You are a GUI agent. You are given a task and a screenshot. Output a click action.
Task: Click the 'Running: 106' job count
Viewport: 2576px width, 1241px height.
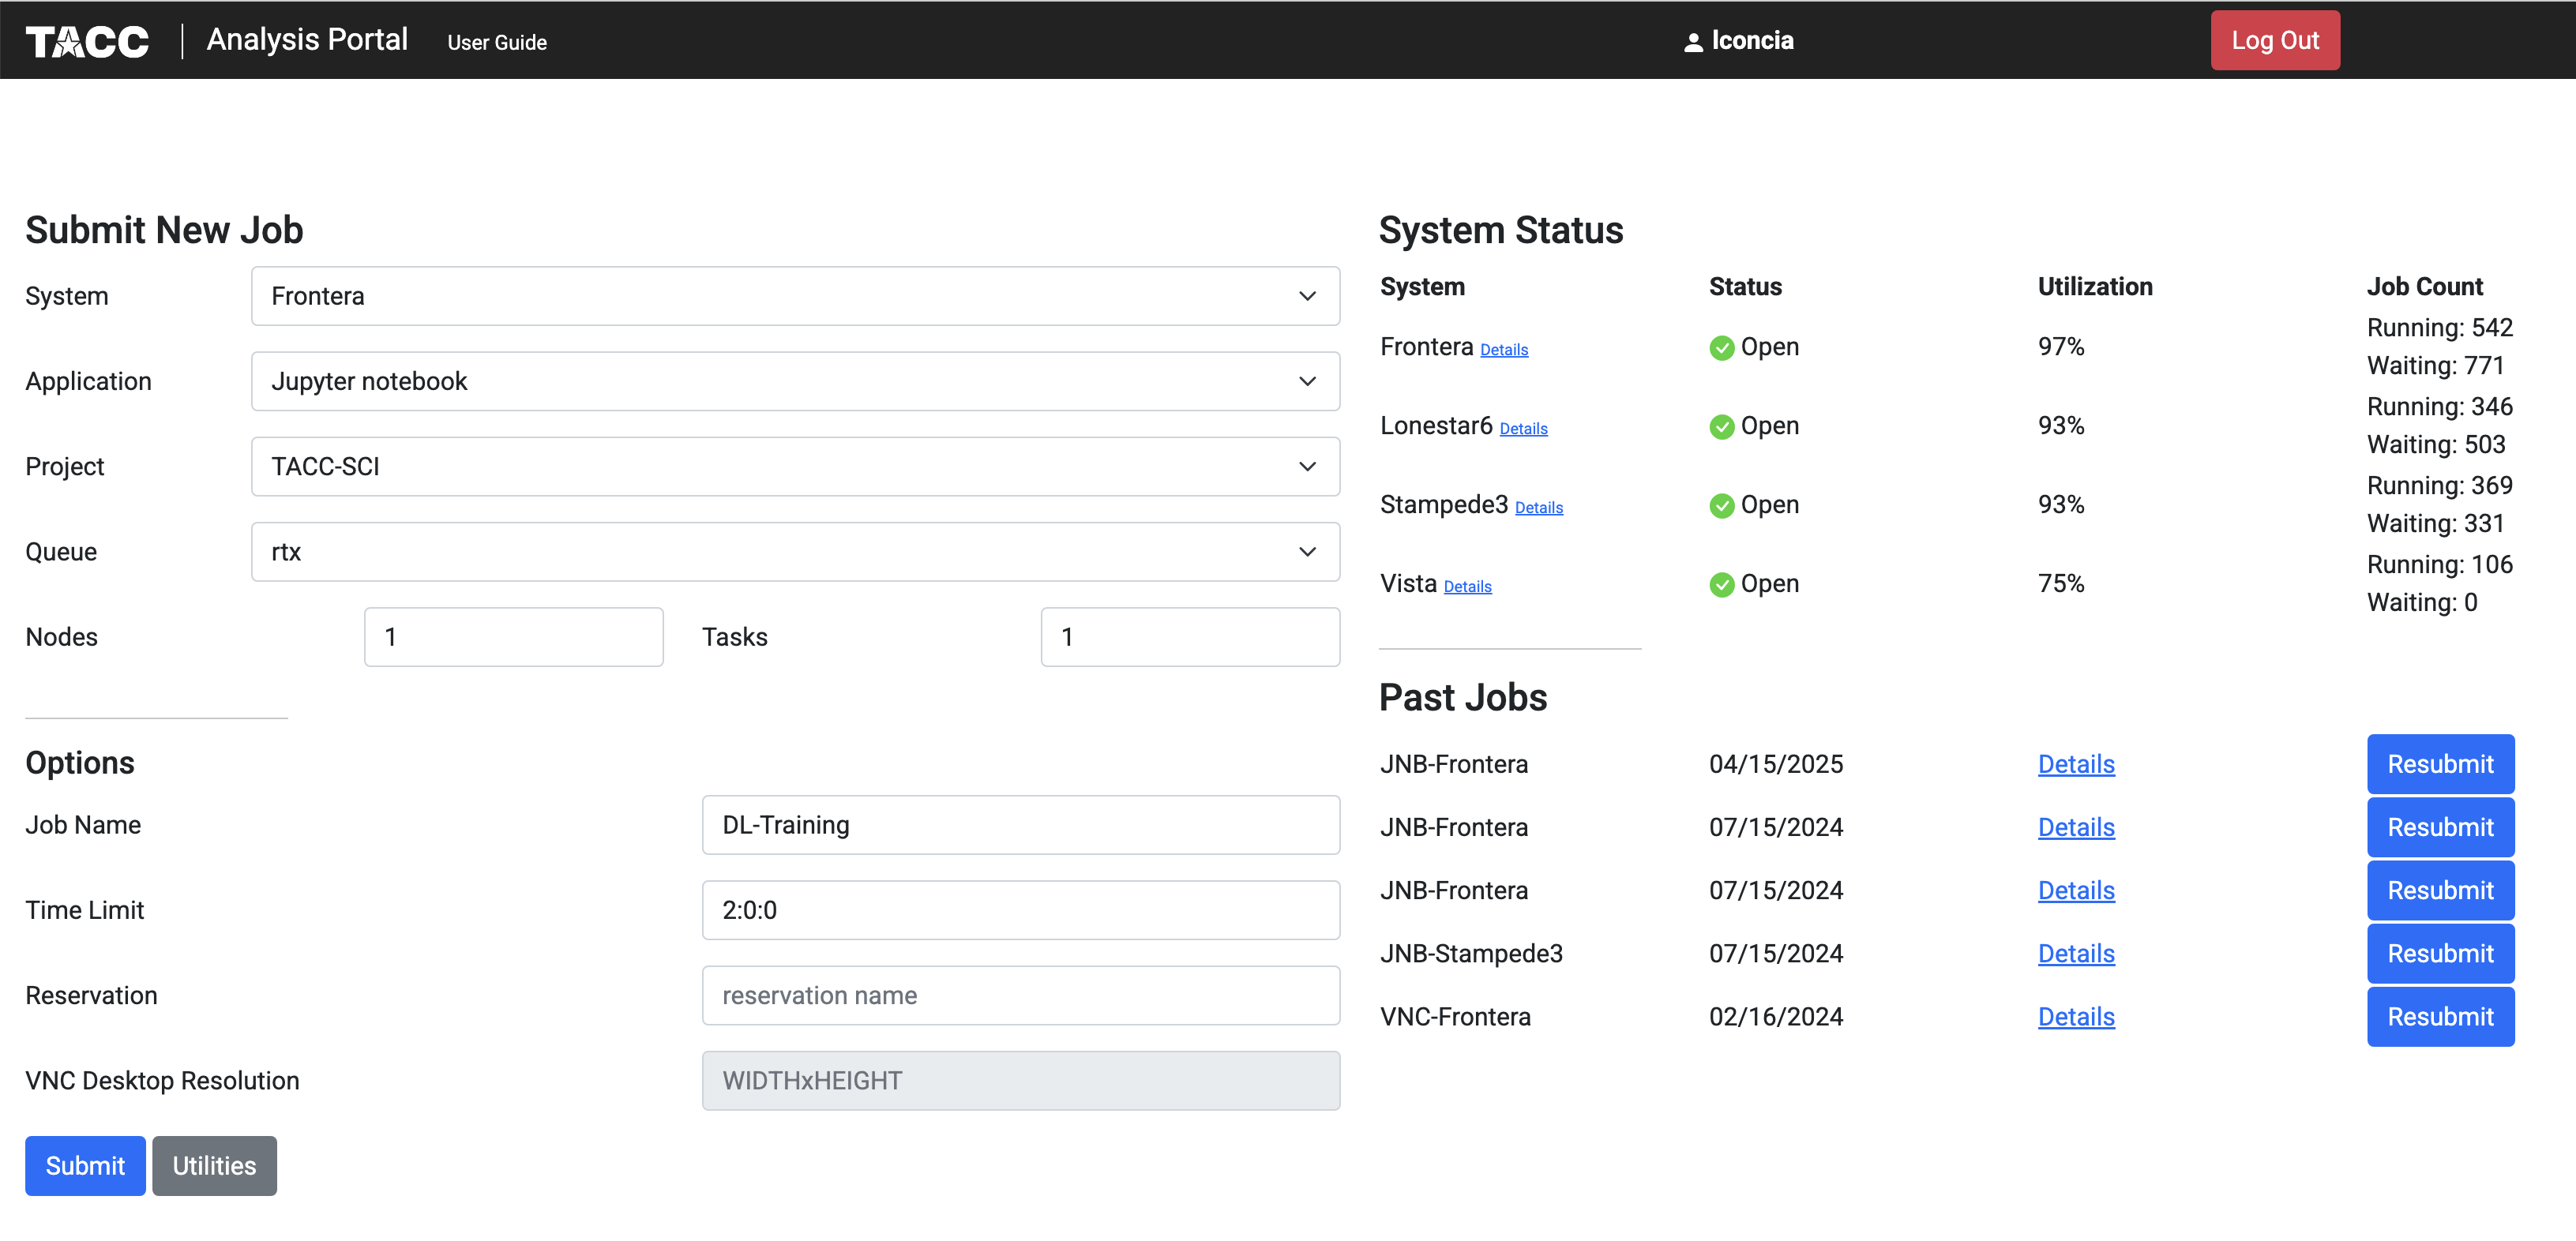pos(2439,565)
